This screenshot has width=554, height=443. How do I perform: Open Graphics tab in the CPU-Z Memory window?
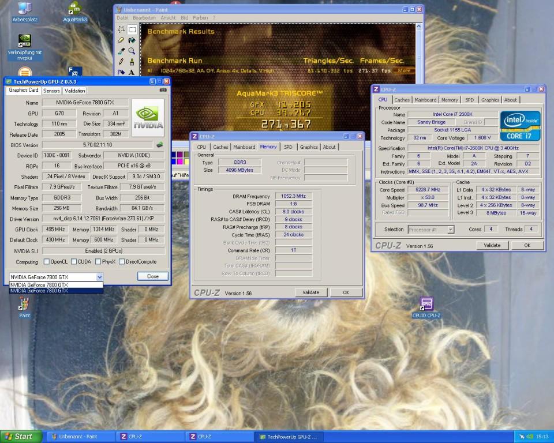309,147
